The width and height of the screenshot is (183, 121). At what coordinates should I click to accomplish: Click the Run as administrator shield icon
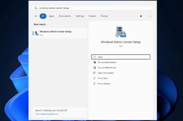pos(95,62)
